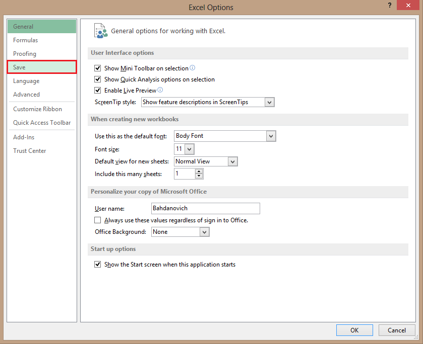Click the Excel Options title text
This screenshot has width=423, height=344.
[211, 7]
